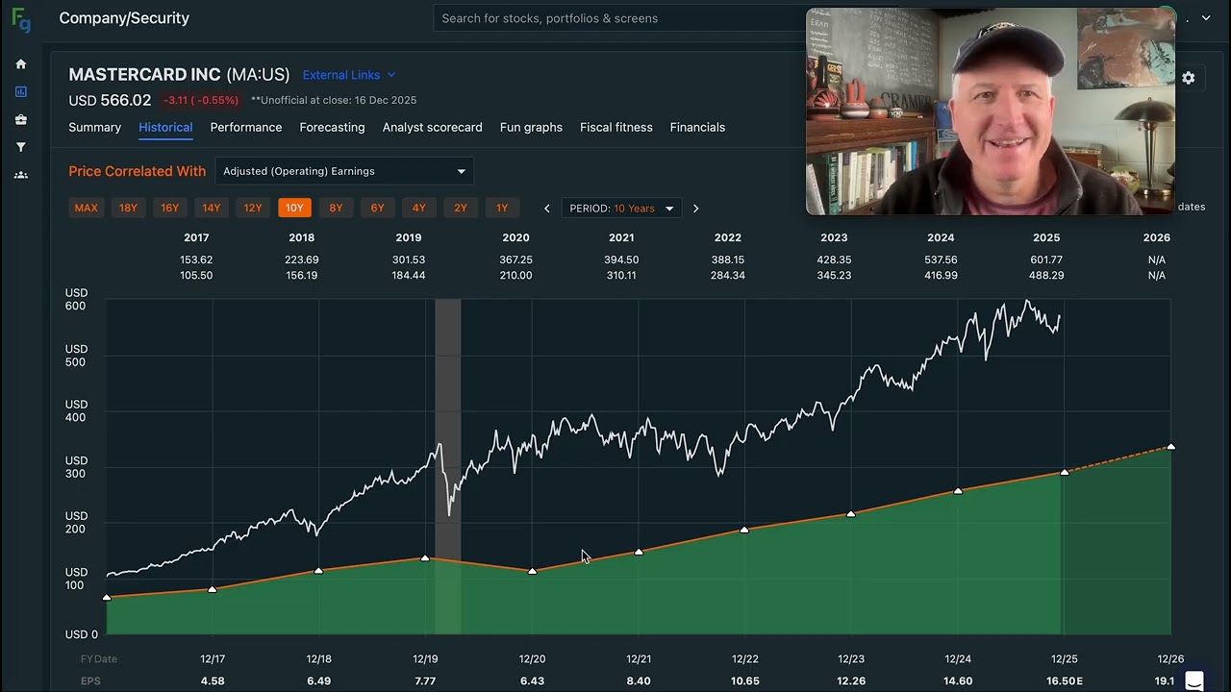The width and height of the screenshot is (1231, 692).
Task: Select the 18Y time range
Action: [x=128, y=209]
